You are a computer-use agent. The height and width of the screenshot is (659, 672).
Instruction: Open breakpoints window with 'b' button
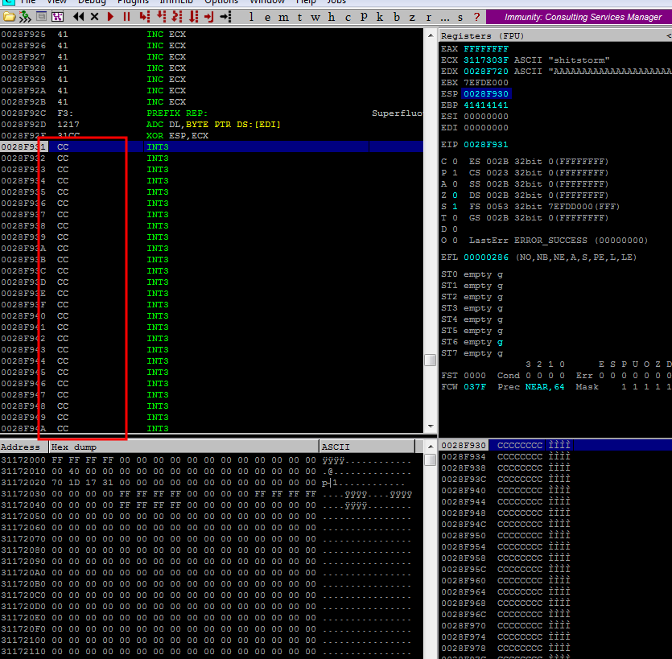pyautogui.click(x=397, y=16)
